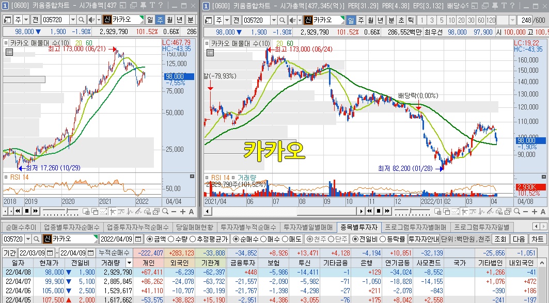Select the 매수 radio button
This screenshot has width=549, height=303.
point(263,239)
